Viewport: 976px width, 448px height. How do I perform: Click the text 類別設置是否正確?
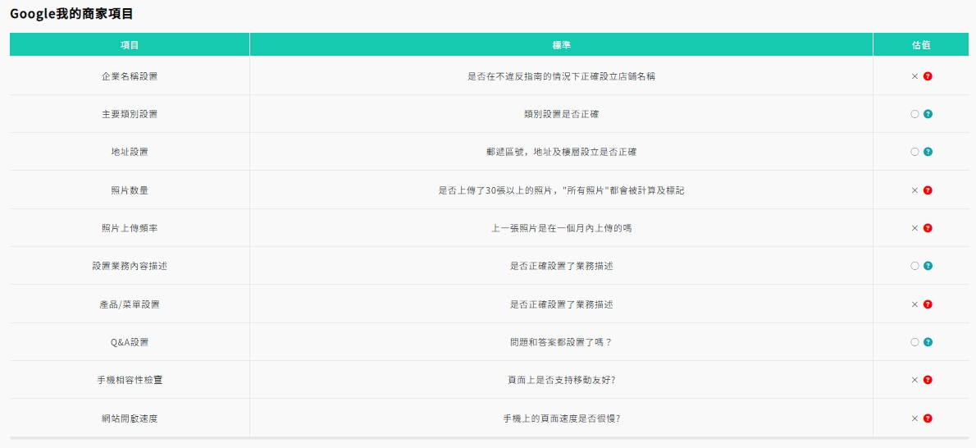(x=562, y=114)
